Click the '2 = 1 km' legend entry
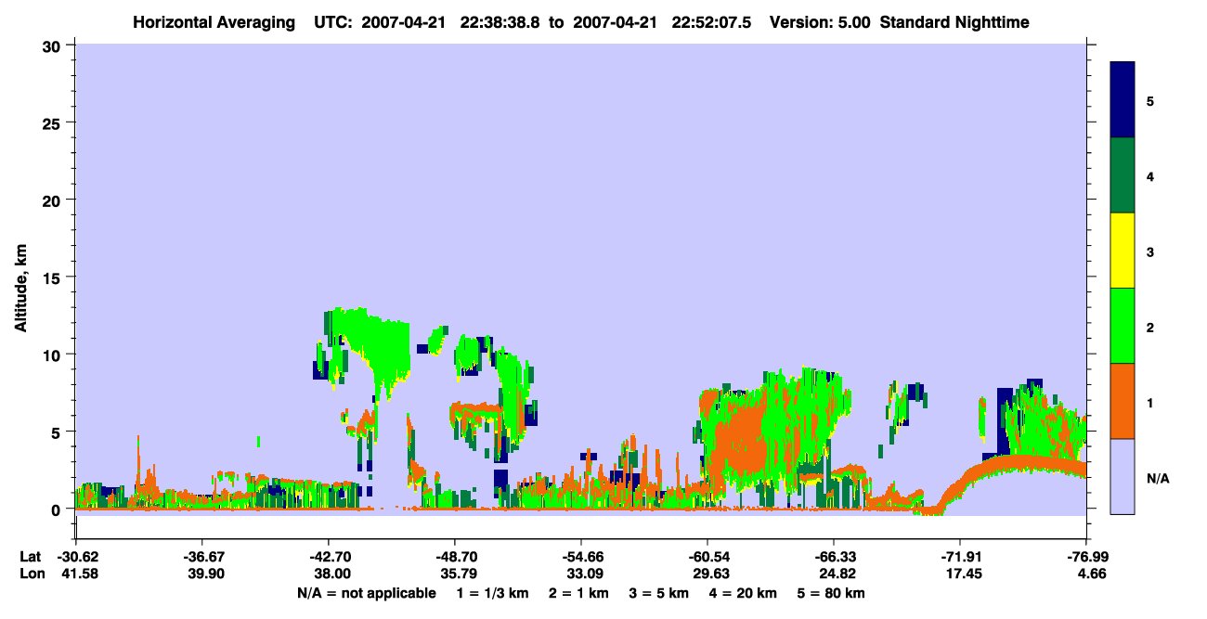1207x619 pixels. tap(578, 593)
